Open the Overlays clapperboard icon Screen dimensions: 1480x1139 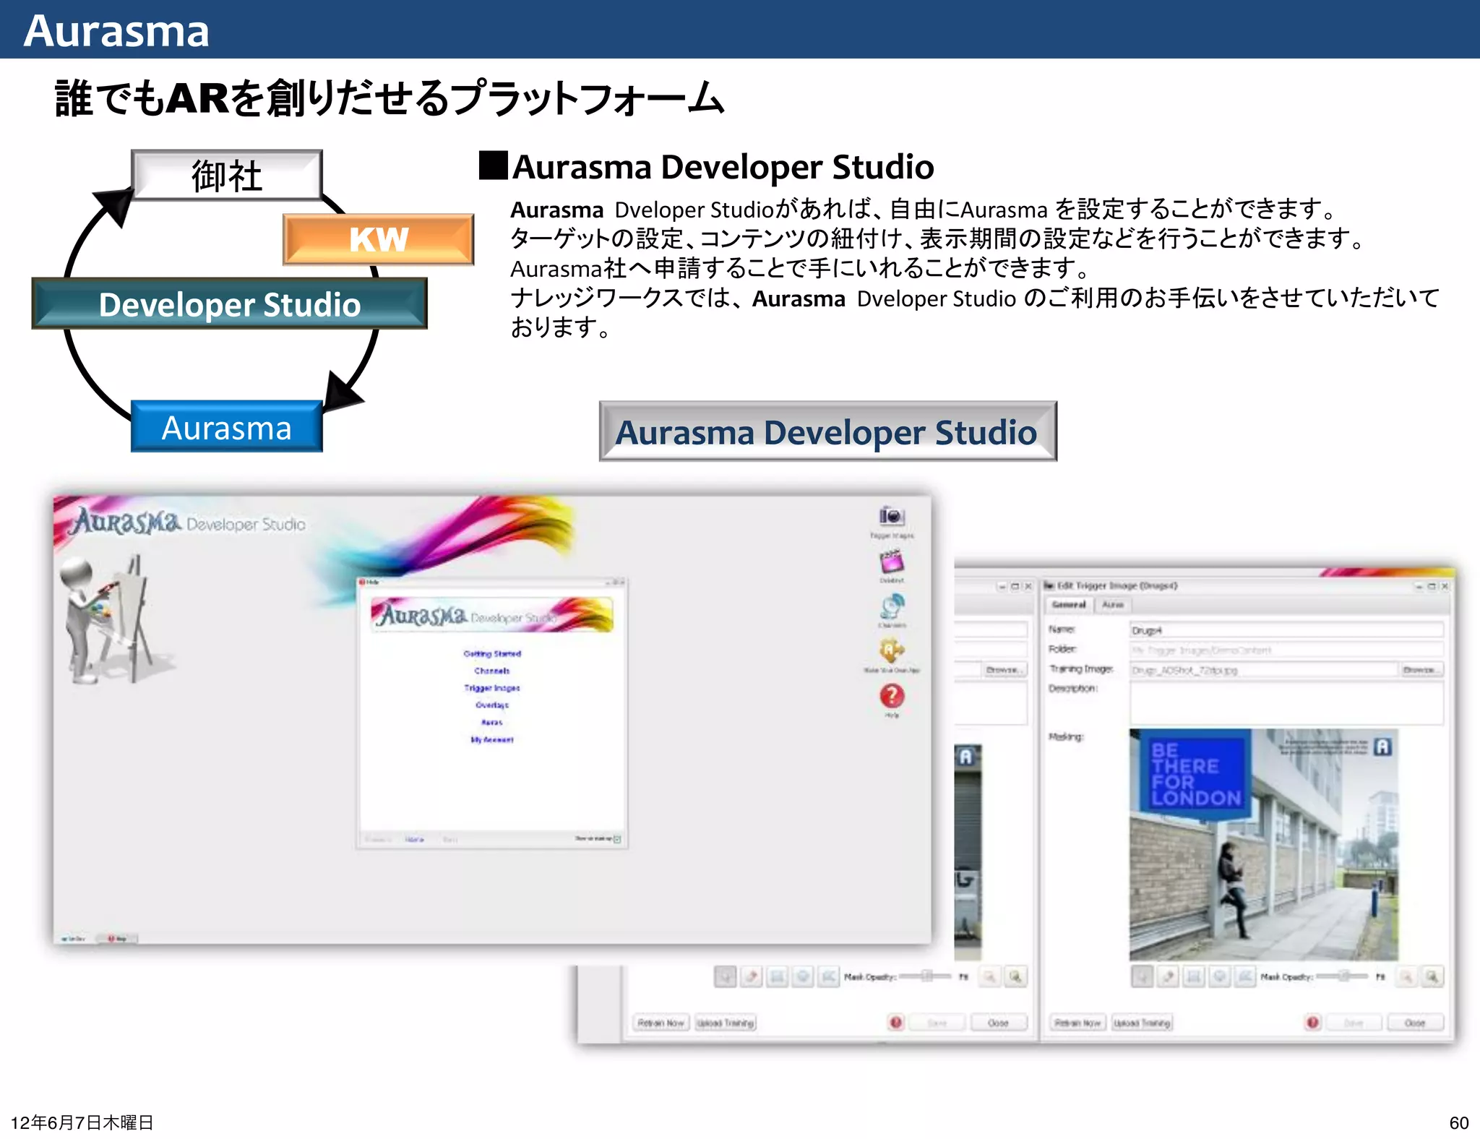[892, 562]
